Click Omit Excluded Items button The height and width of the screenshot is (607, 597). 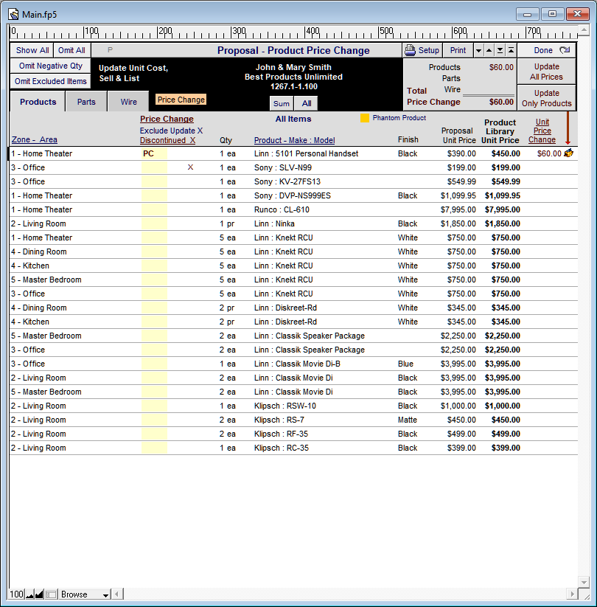click(x=51, y=81)
